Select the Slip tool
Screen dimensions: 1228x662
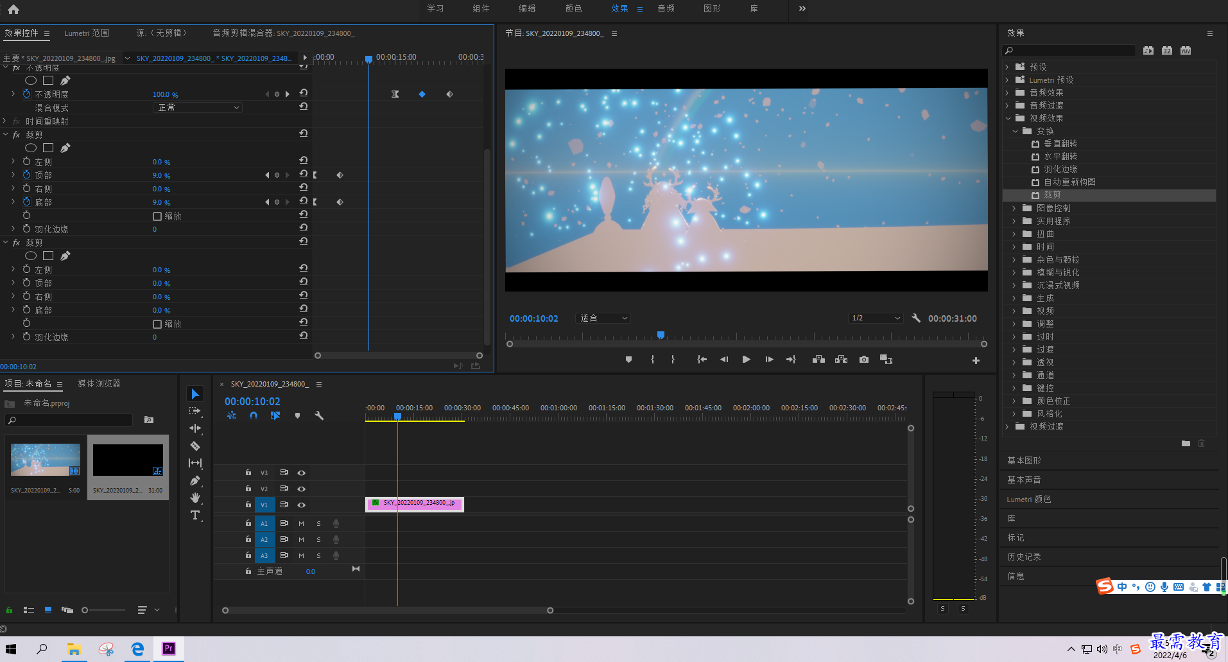pos(195,463)
